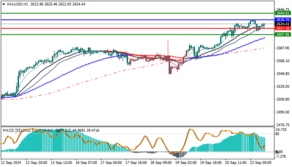Select the XAUUSD,H1 symbol title text
Screen dimensions: 292x167
[17, 4]
